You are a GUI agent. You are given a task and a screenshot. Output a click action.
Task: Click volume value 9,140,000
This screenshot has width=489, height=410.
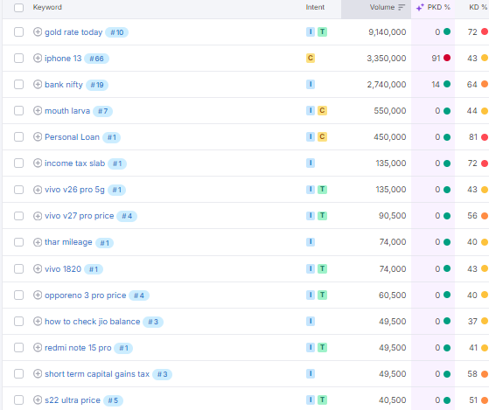[x=388, y=32]
